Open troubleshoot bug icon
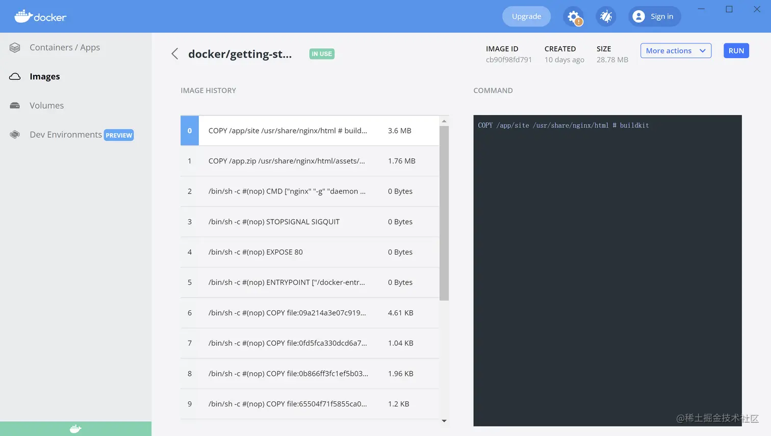The image size is (771, 436). point(606,16)
